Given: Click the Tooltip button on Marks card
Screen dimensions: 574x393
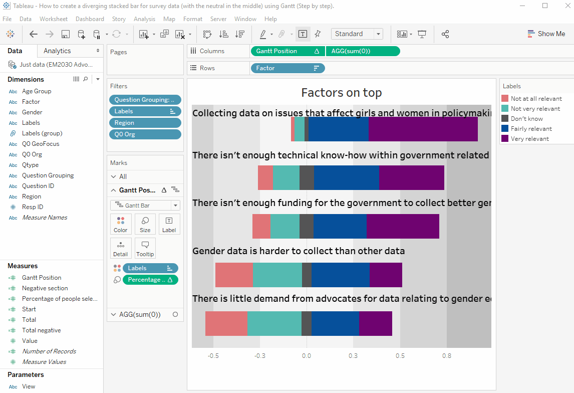Looking at the screenshot, I should tap(145, 248).
